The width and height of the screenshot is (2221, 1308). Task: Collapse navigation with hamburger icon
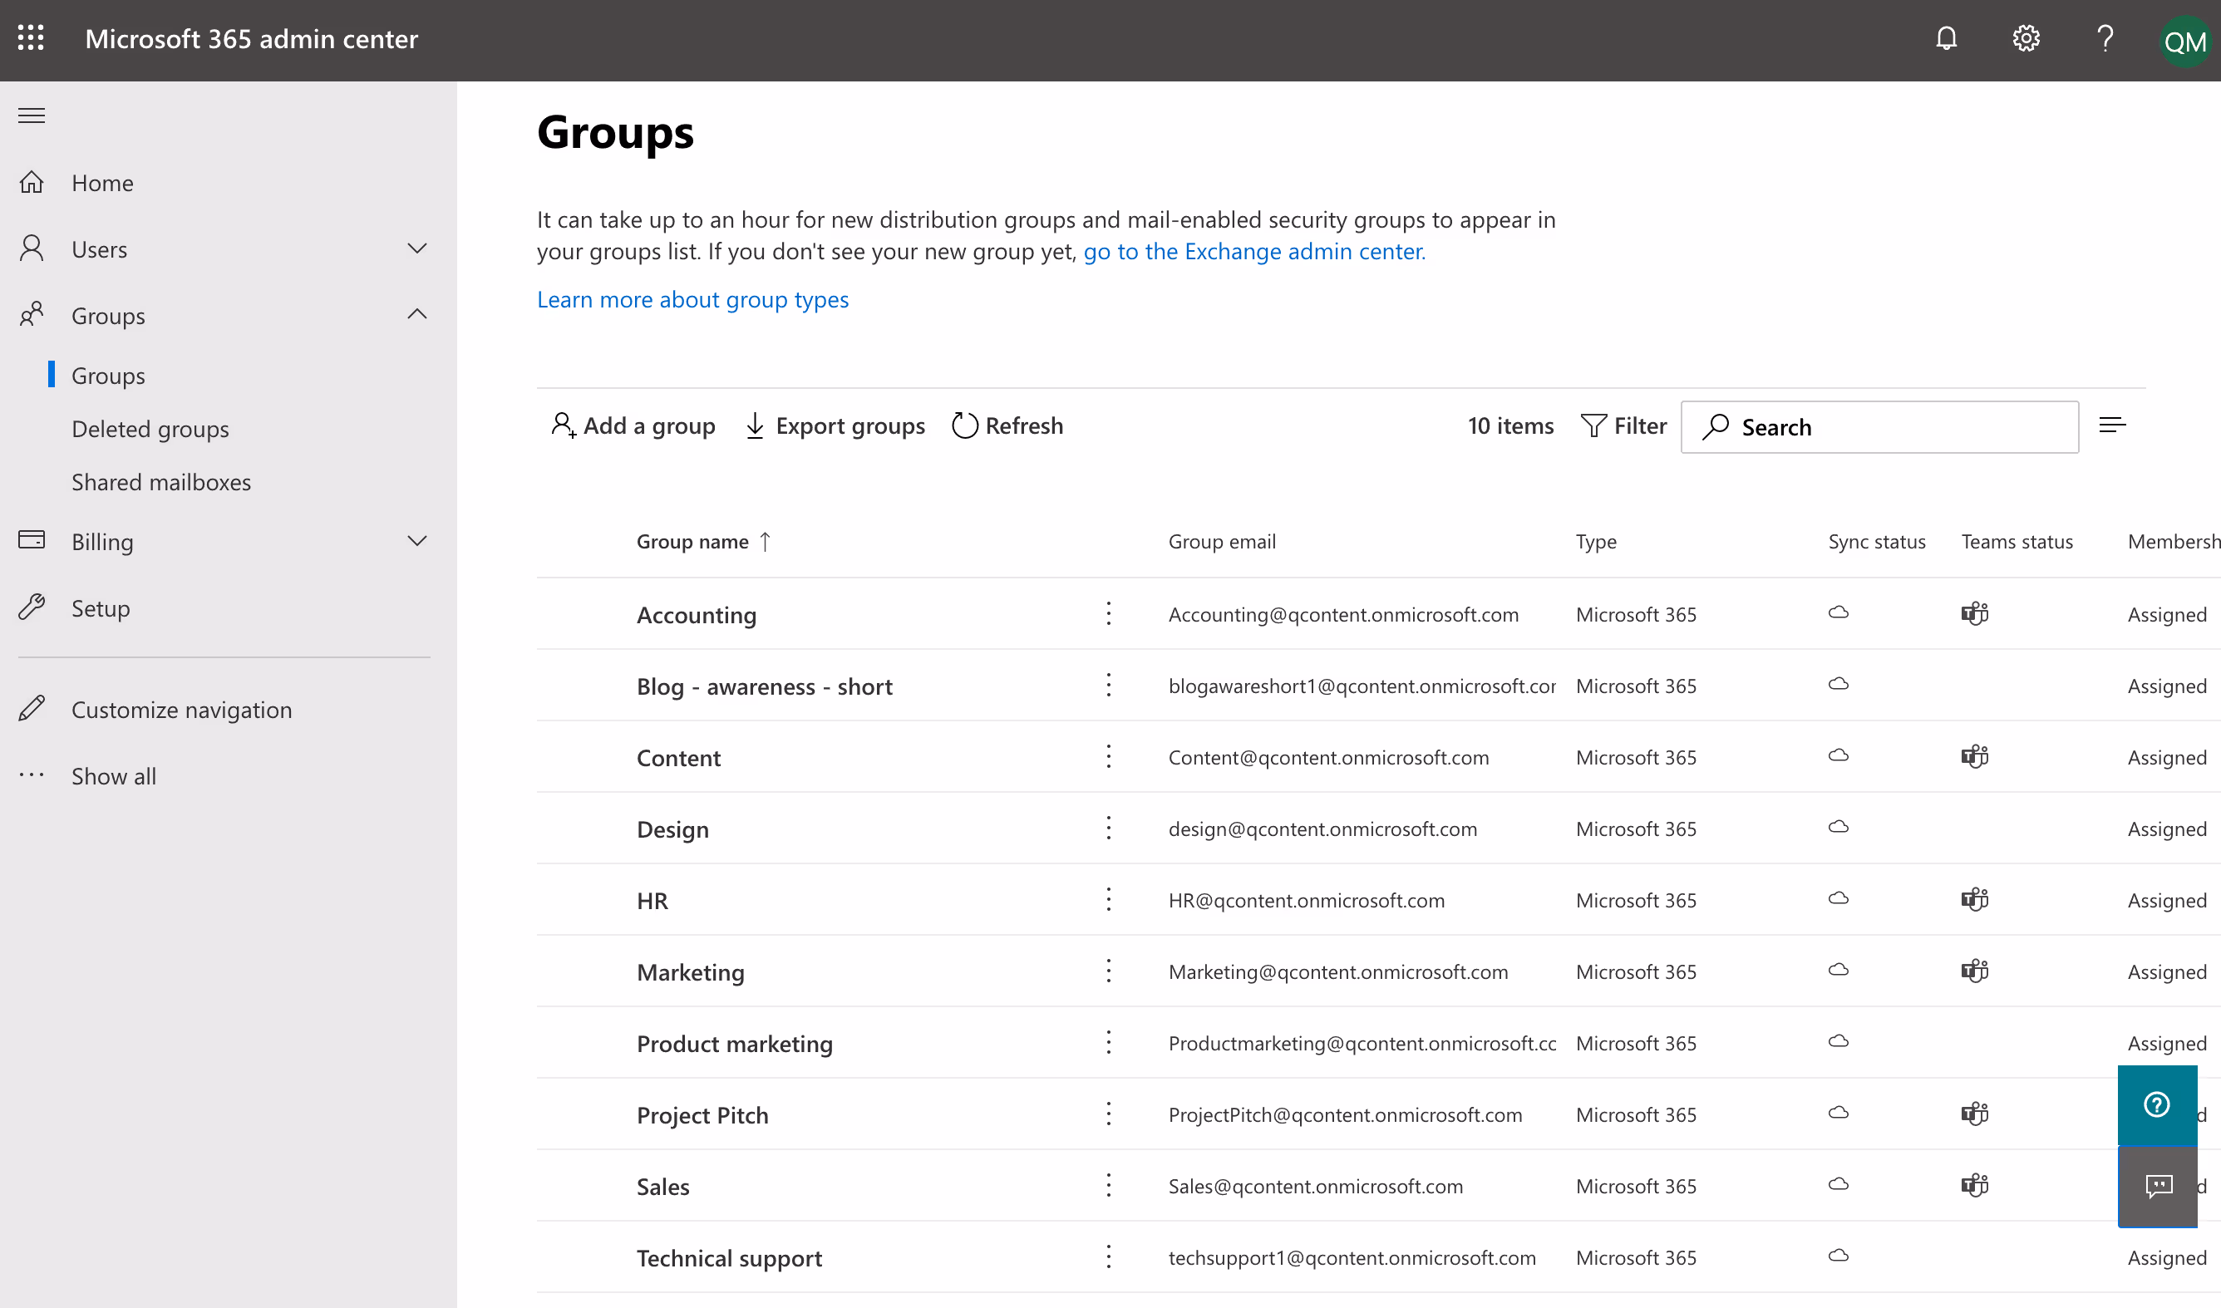click(x=32, y=116)
